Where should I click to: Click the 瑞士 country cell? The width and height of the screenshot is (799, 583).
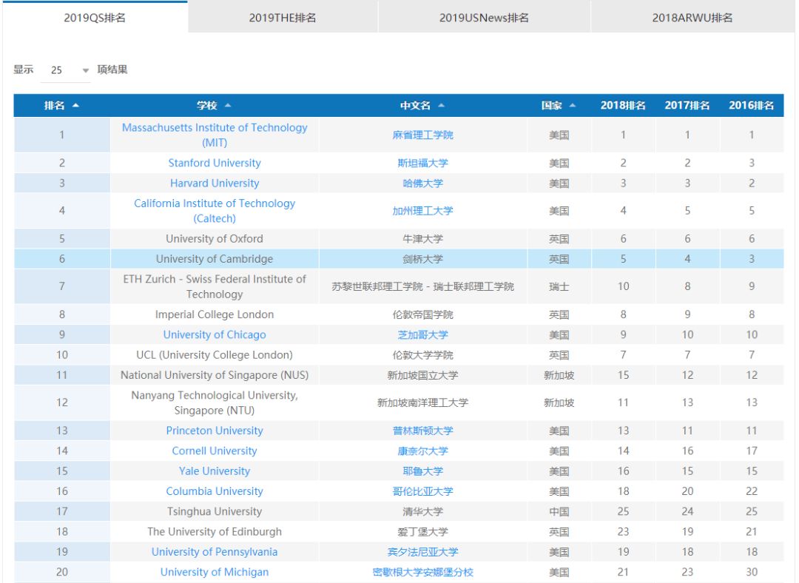pyautogui.click(x=559, y=286)
